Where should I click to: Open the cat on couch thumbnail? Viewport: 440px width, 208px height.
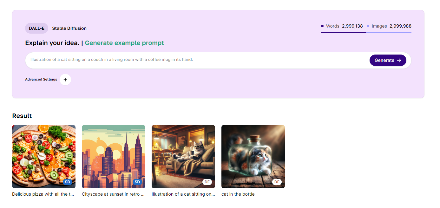pyautogui.click(x=183, y=157)
